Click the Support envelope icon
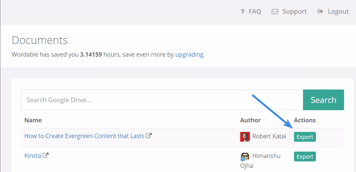The image size is (356, 172). (x=275, y=12)
